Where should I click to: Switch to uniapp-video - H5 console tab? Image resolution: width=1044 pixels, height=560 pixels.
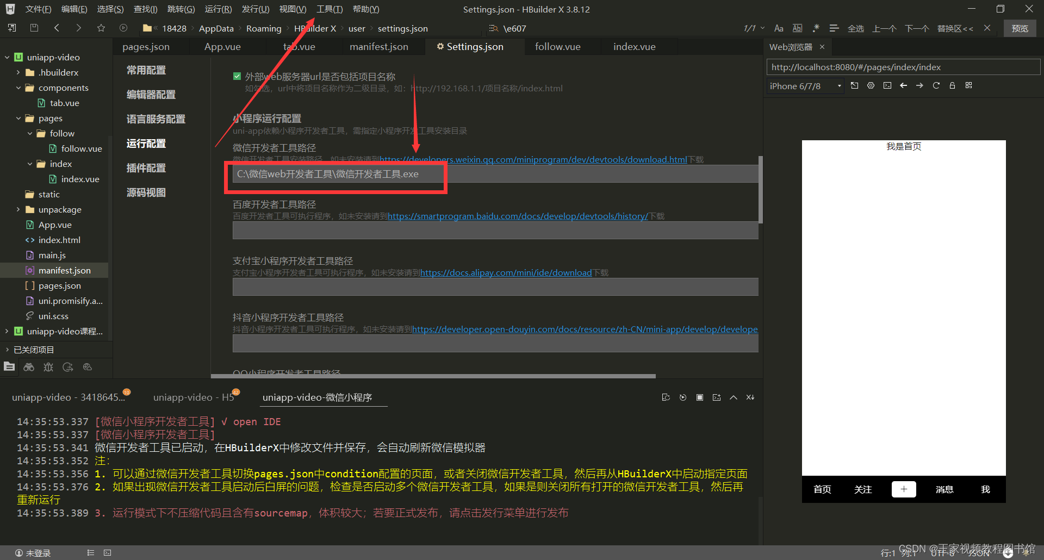pos(194,397)
